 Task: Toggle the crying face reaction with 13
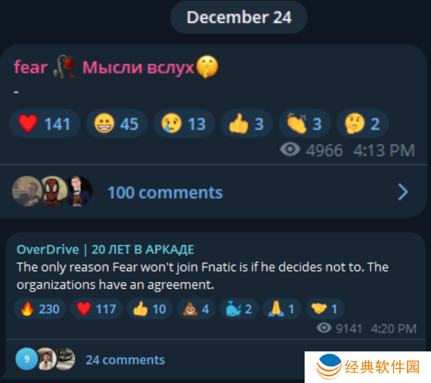pyautogui.click(x=184, y=123)
